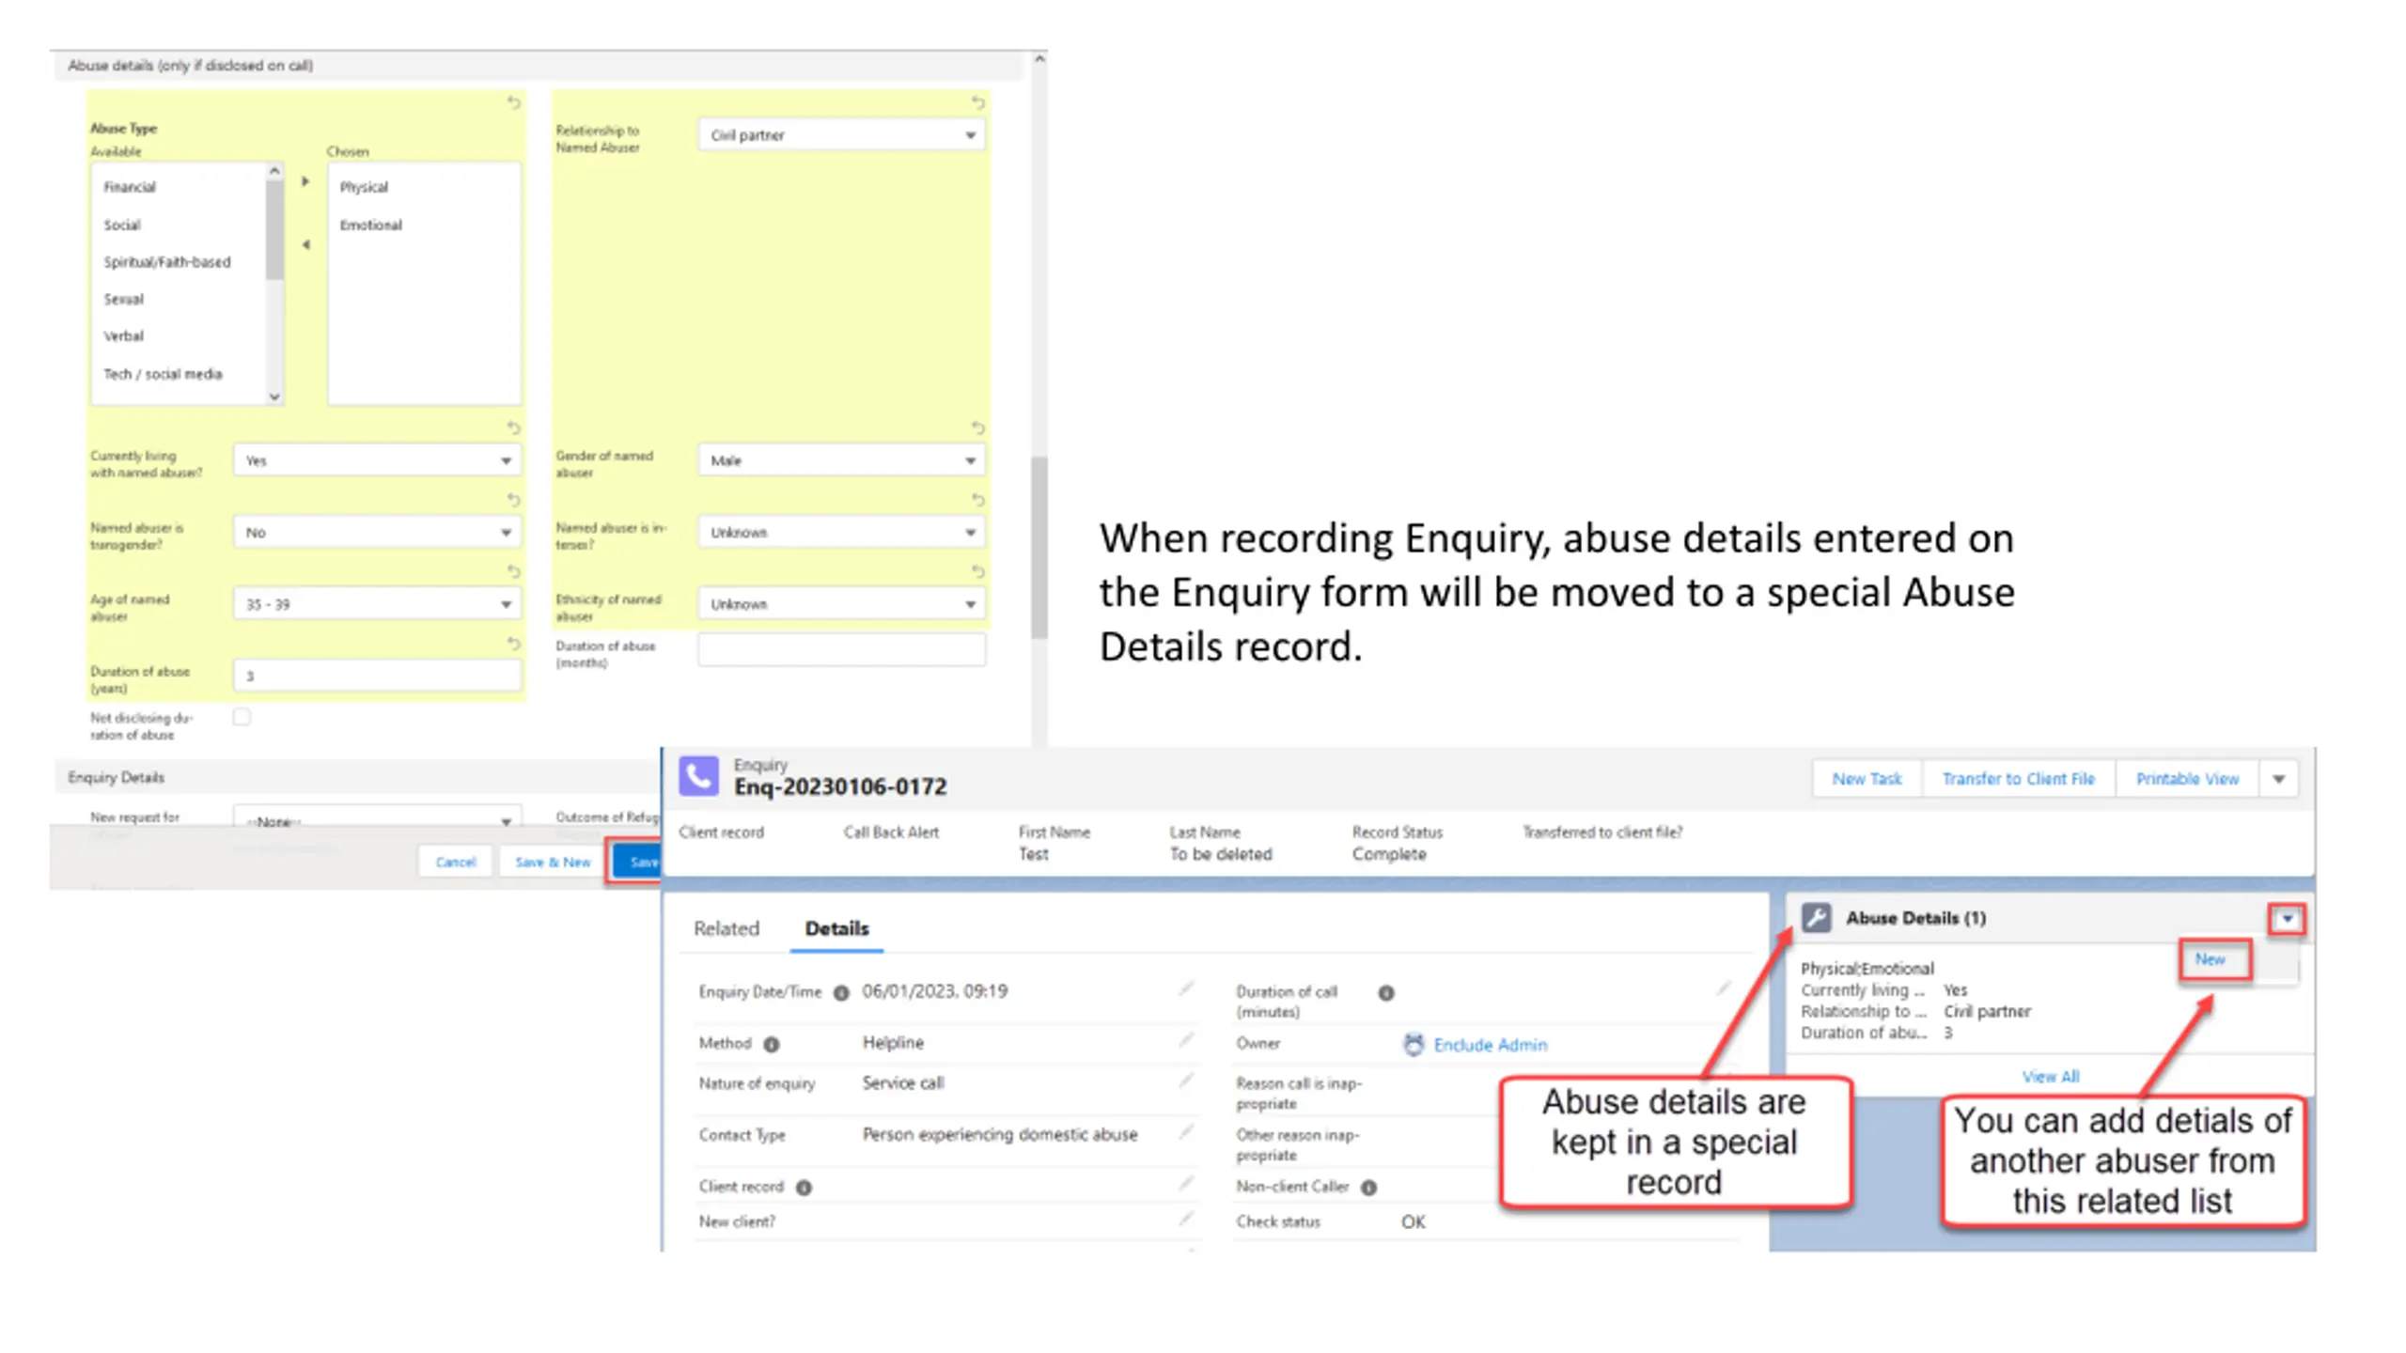Edit Contact Type with pencil icon
This screenshot has width=2406, height=1353.
coord(1186,1132)
